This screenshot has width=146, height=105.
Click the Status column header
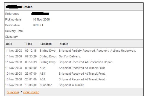point(64,44)
